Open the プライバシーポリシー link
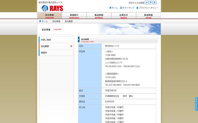The image size is (198, 123). 148,8
